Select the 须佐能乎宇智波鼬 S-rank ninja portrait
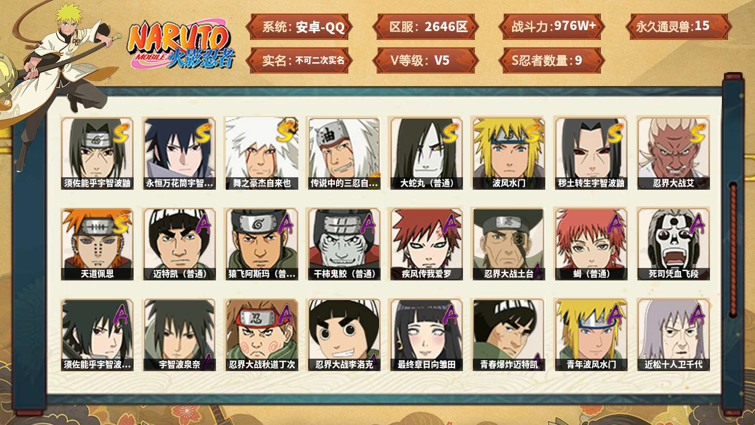 click(x=97, y=153)
